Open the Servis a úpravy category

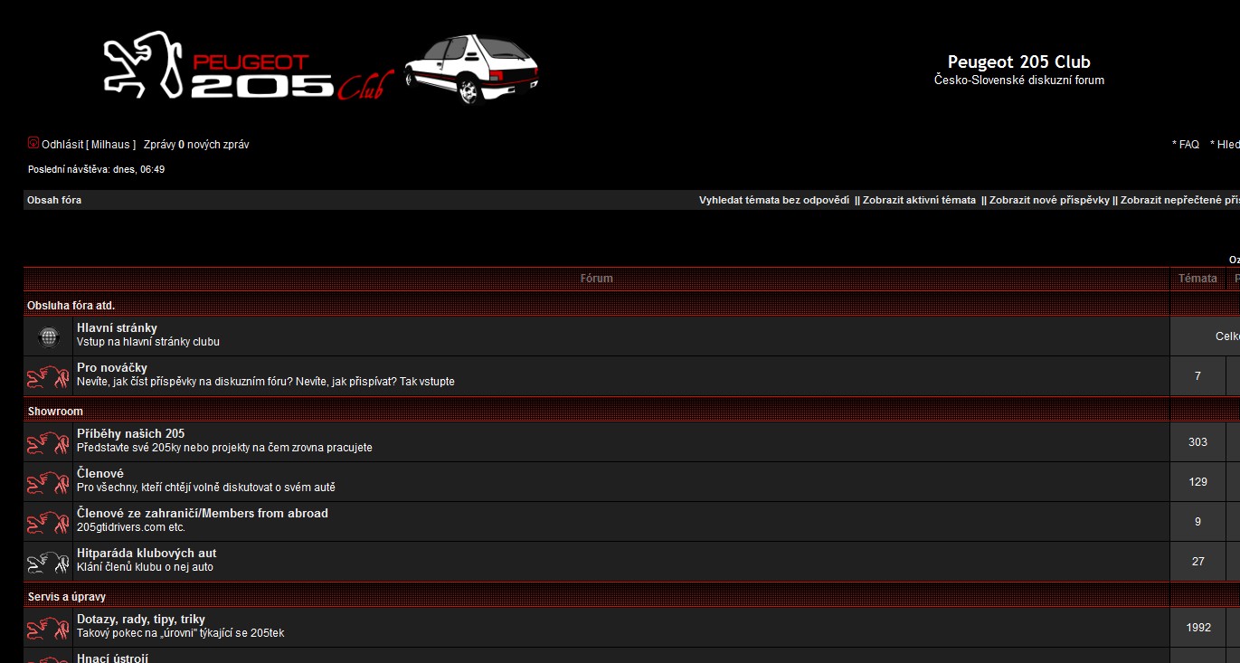tap(67, 597)
